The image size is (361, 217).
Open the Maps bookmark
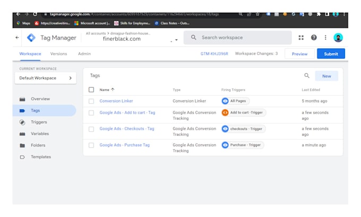point(23,23)
